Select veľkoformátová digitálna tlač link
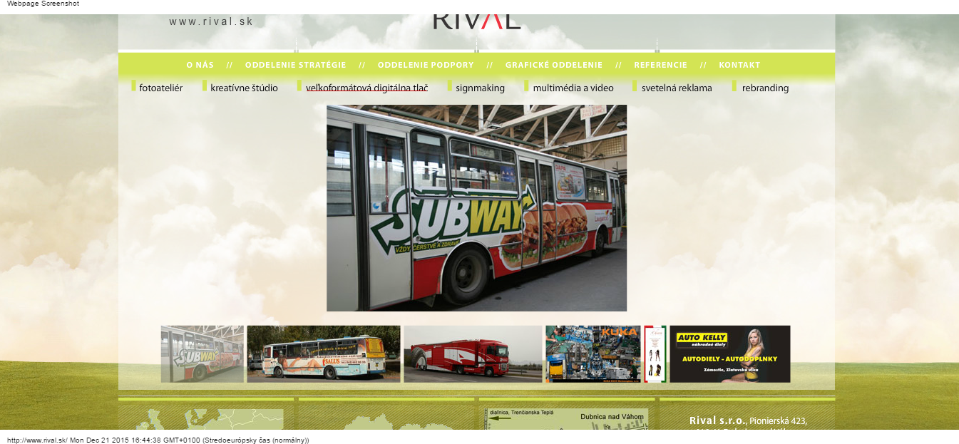Image resolution: width=959 pixels, height=444 pixels. (x=367, y=88)
